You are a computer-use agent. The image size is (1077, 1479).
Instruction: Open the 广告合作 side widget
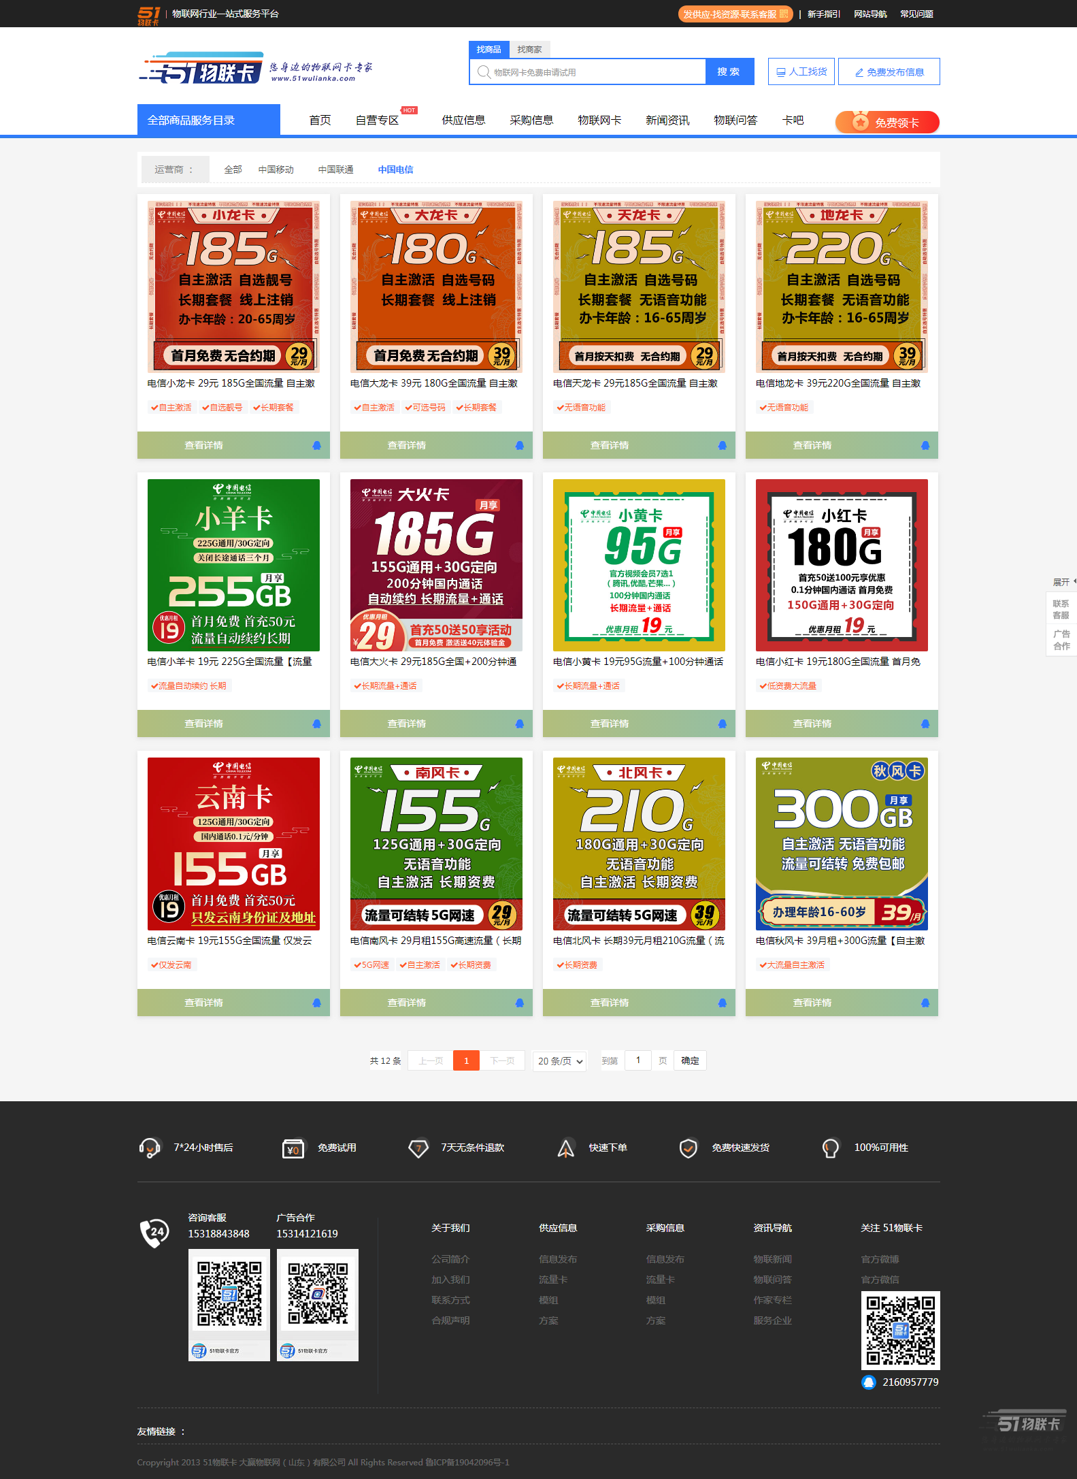tap(1061, 640)
